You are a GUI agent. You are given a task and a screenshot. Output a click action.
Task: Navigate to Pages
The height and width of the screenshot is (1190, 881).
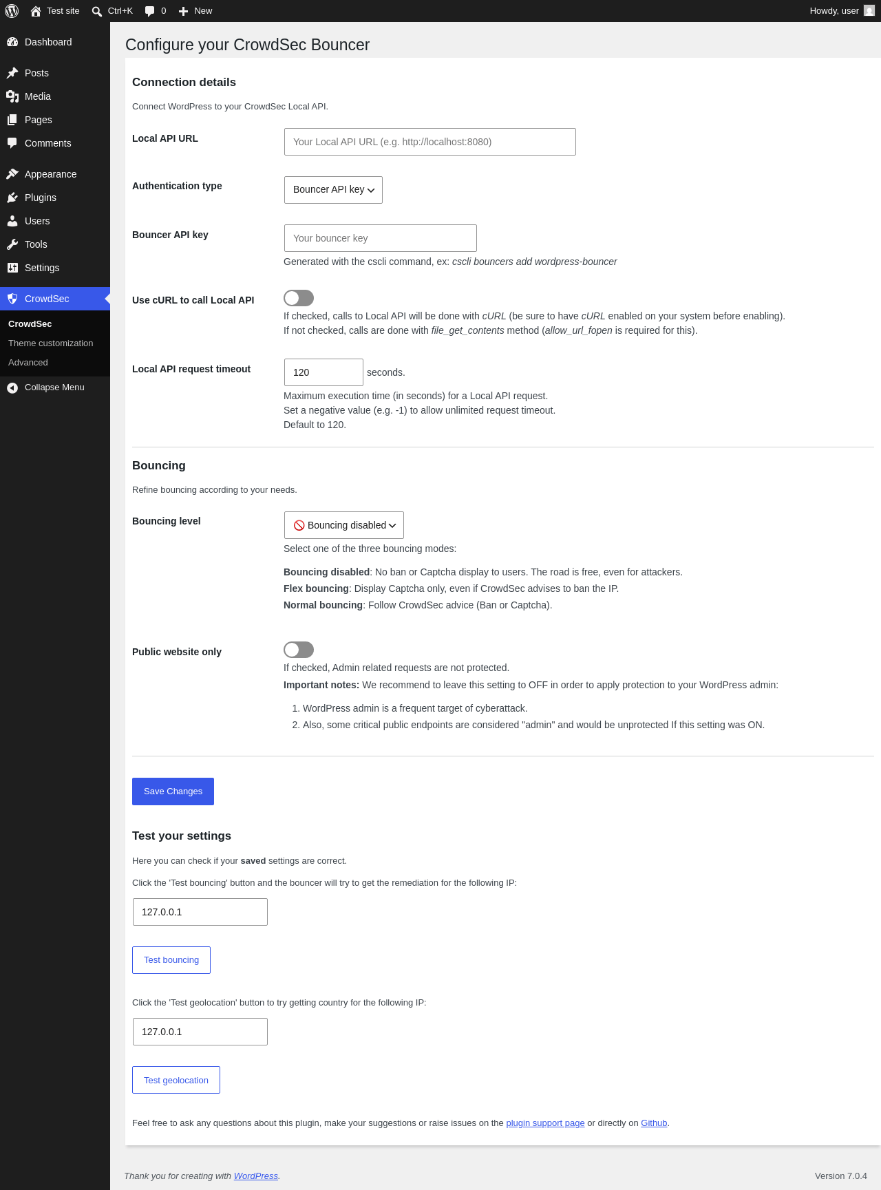[55, 120]
